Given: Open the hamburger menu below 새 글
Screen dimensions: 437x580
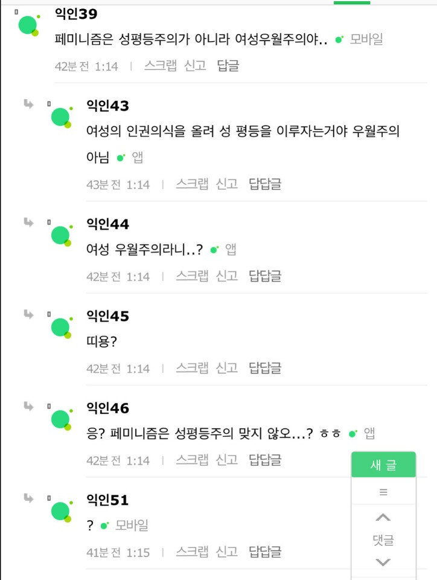Looking at the screenshot, I should pos(383,492).
